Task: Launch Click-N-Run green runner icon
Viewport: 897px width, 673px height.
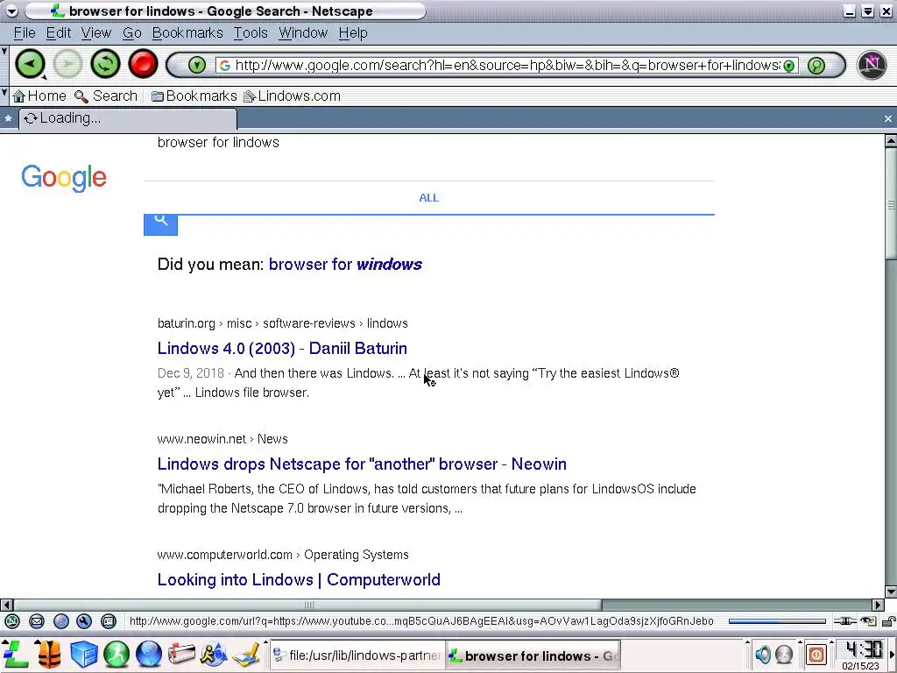Action: (117, 654)
